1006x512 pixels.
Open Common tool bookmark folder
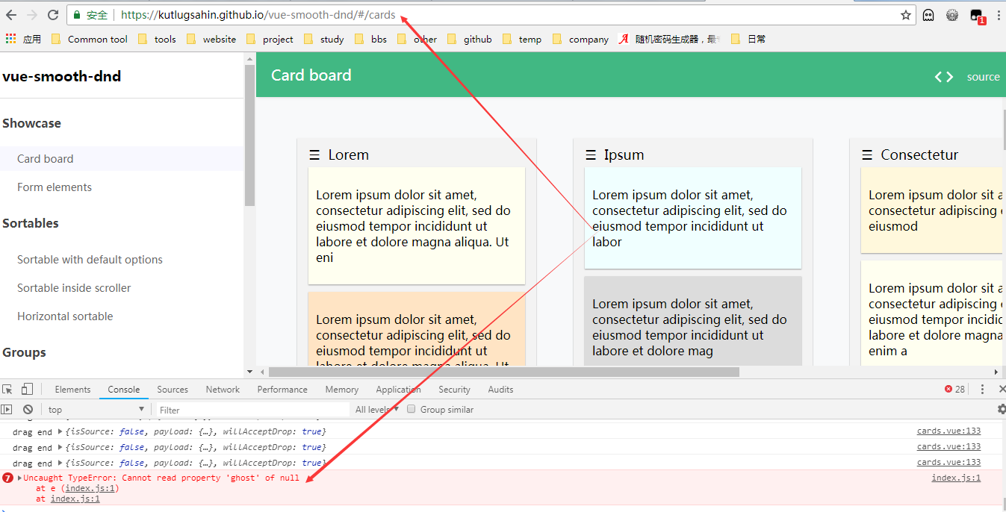pos(90,39)
